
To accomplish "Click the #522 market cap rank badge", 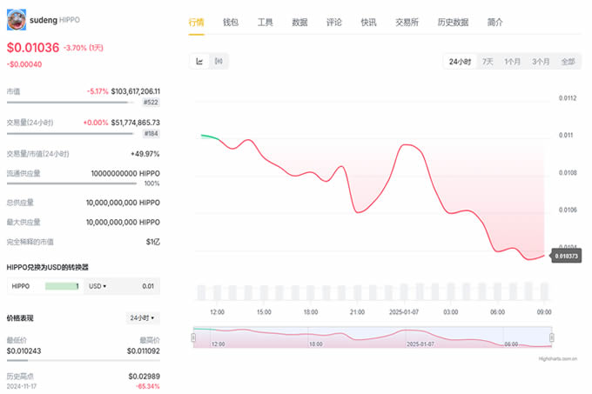I will 151,102.
